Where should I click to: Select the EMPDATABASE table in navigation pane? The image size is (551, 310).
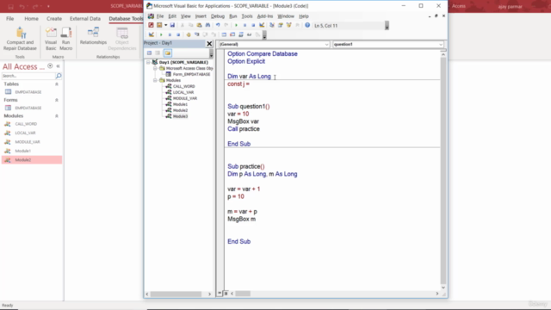point(28,92)
